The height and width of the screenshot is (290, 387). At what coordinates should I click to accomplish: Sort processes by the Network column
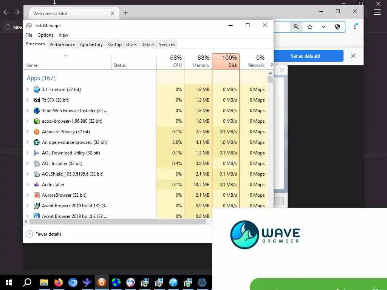(254, 62)
